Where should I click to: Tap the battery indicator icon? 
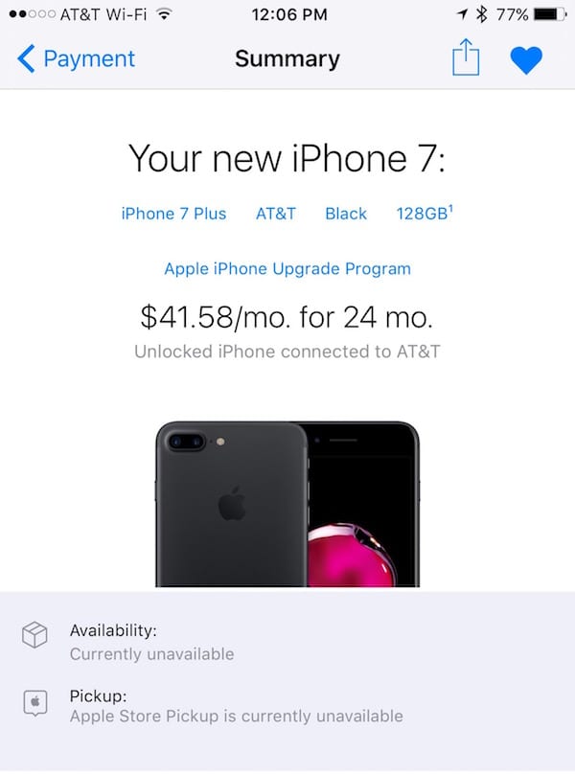(x=550, y=14)
